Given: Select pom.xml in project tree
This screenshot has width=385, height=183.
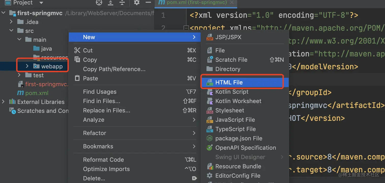Looking at the screenshot, I should 37,93.
